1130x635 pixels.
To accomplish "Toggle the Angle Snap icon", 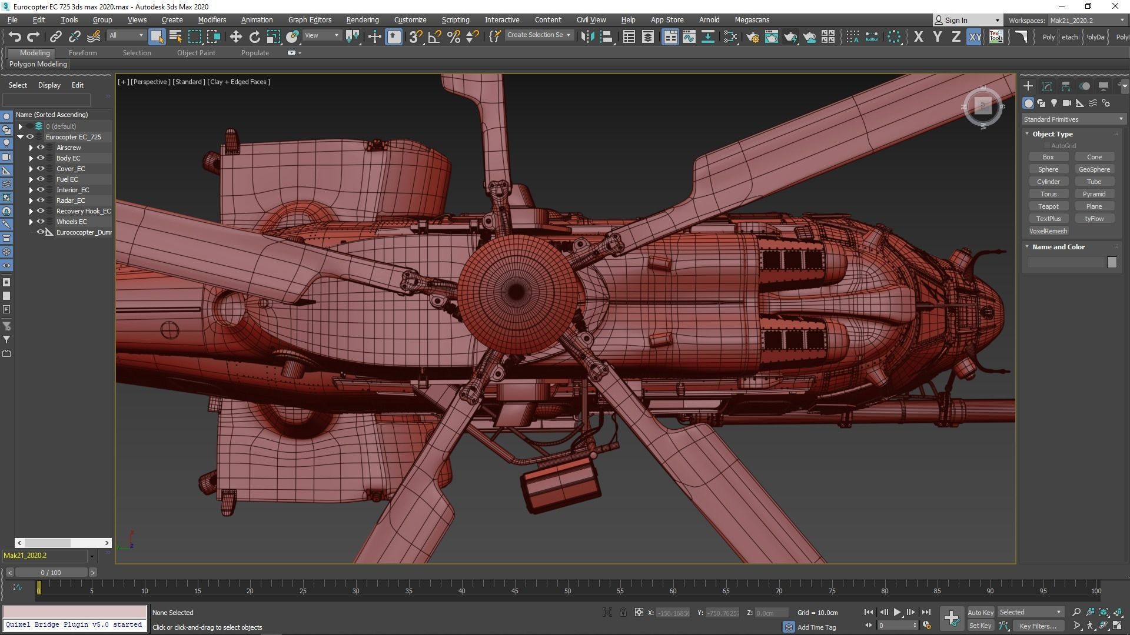I will pyautogui.click(x=434, y=37).
